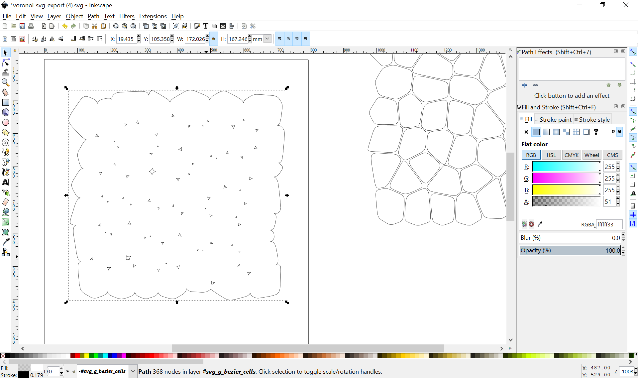
Task: Toggle move patterns with object
Action: 306,39
